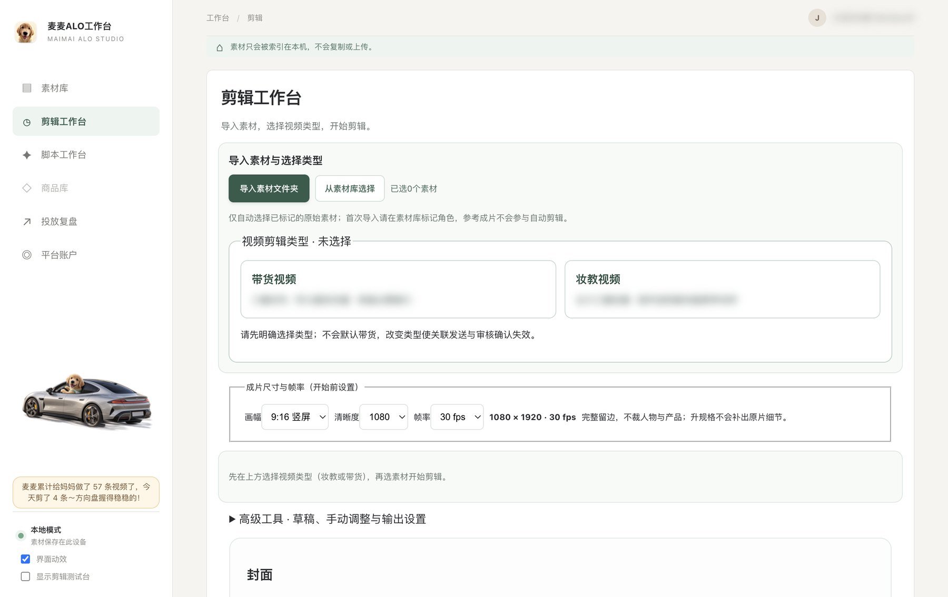Enable the 显示剪辑测试台 checkbox
948x597 pixels.
(25, 576)
